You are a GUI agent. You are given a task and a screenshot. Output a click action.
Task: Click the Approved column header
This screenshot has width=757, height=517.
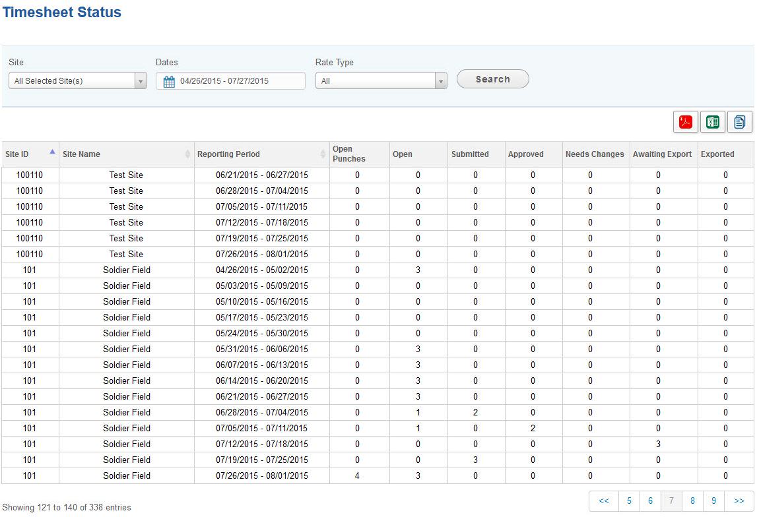click(x=533, y=154)
